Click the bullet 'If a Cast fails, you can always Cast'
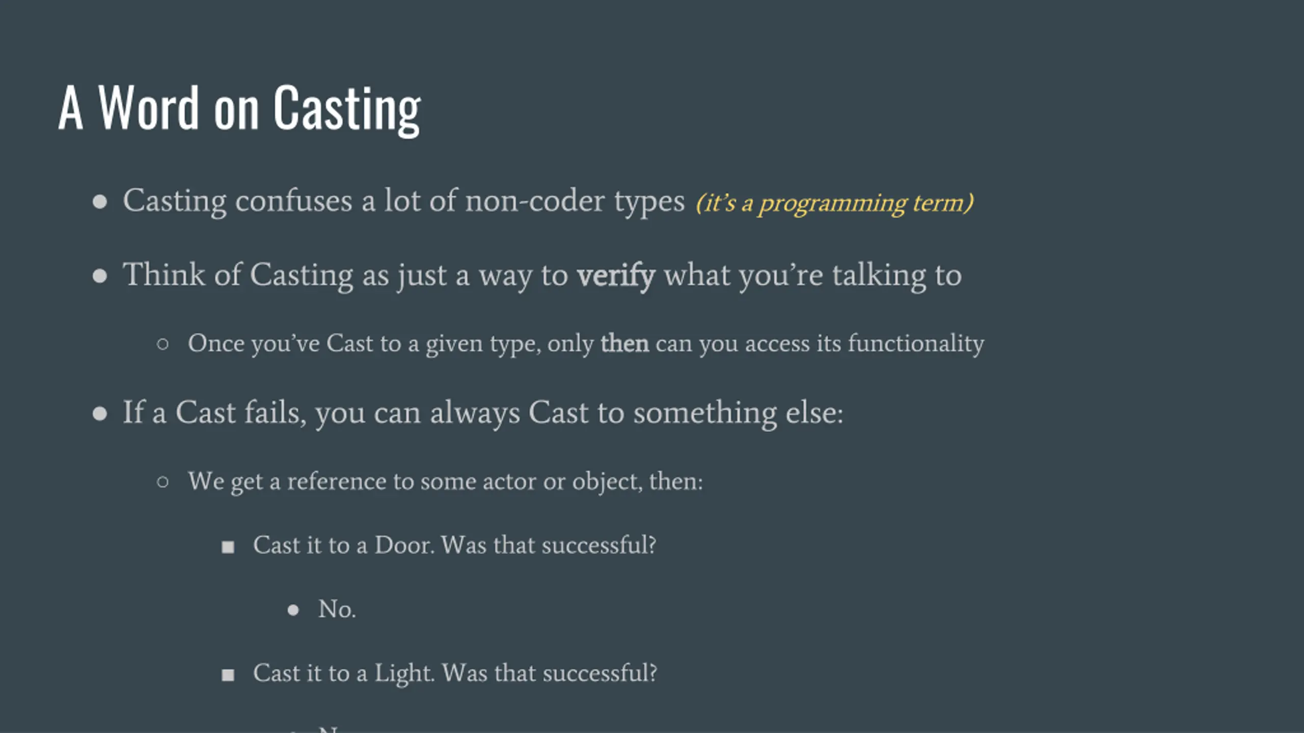Viewport: 1304px width, 733px height. click(483, 413)
